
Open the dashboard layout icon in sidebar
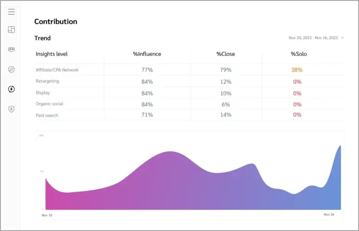pos(12,30)
